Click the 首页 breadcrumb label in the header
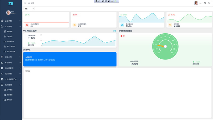This screenshot has width=213, height=120. 32,3
